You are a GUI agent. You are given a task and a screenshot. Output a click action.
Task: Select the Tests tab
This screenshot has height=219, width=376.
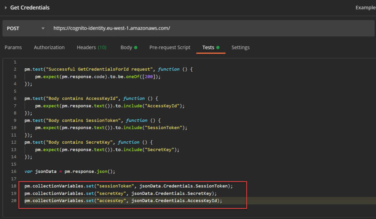[x=208, y=47]
